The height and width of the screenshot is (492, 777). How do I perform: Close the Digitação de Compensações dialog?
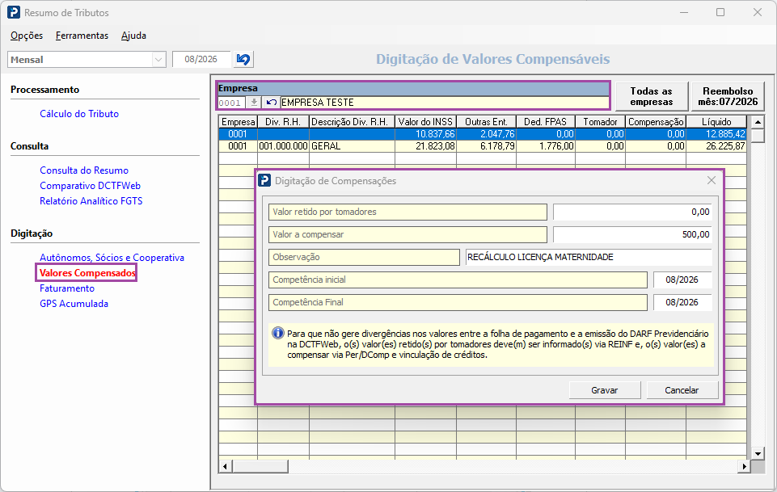tap(711, 181)
